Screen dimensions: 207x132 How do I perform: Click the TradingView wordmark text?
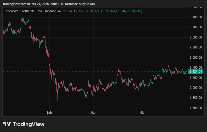click(28, 124)
